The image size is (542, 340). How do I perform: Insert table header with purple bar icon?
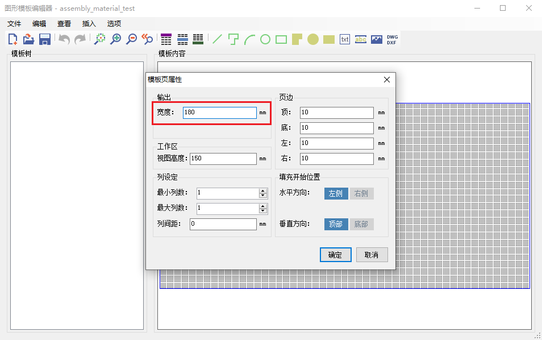tap(166, 39)
